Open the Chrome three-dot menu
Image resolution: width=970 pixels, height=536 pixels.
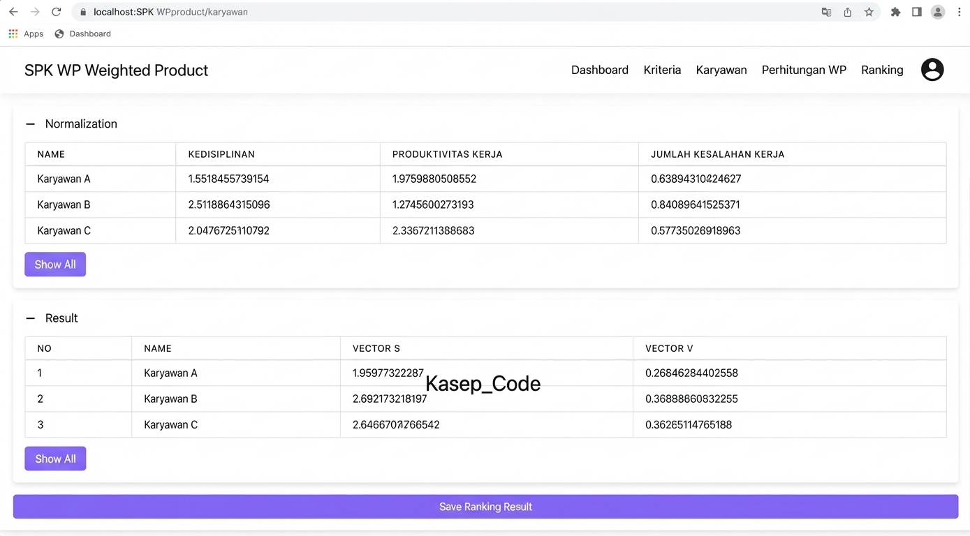pos(960,12)
